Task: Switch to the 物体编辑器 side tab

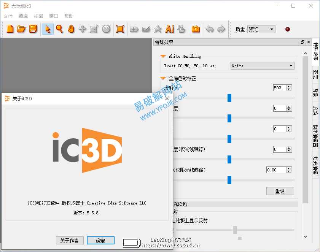Action: click(315, 136)
